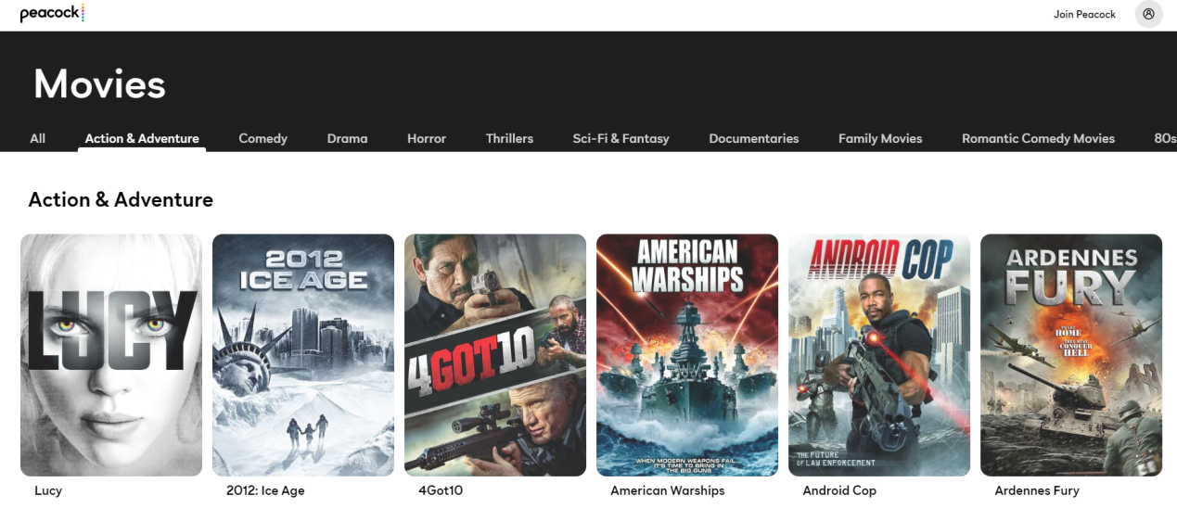This screenshot has height=521, width=1177.
Task: Open Romantic Comedy Movies tab
Action: pos(1038,138)
